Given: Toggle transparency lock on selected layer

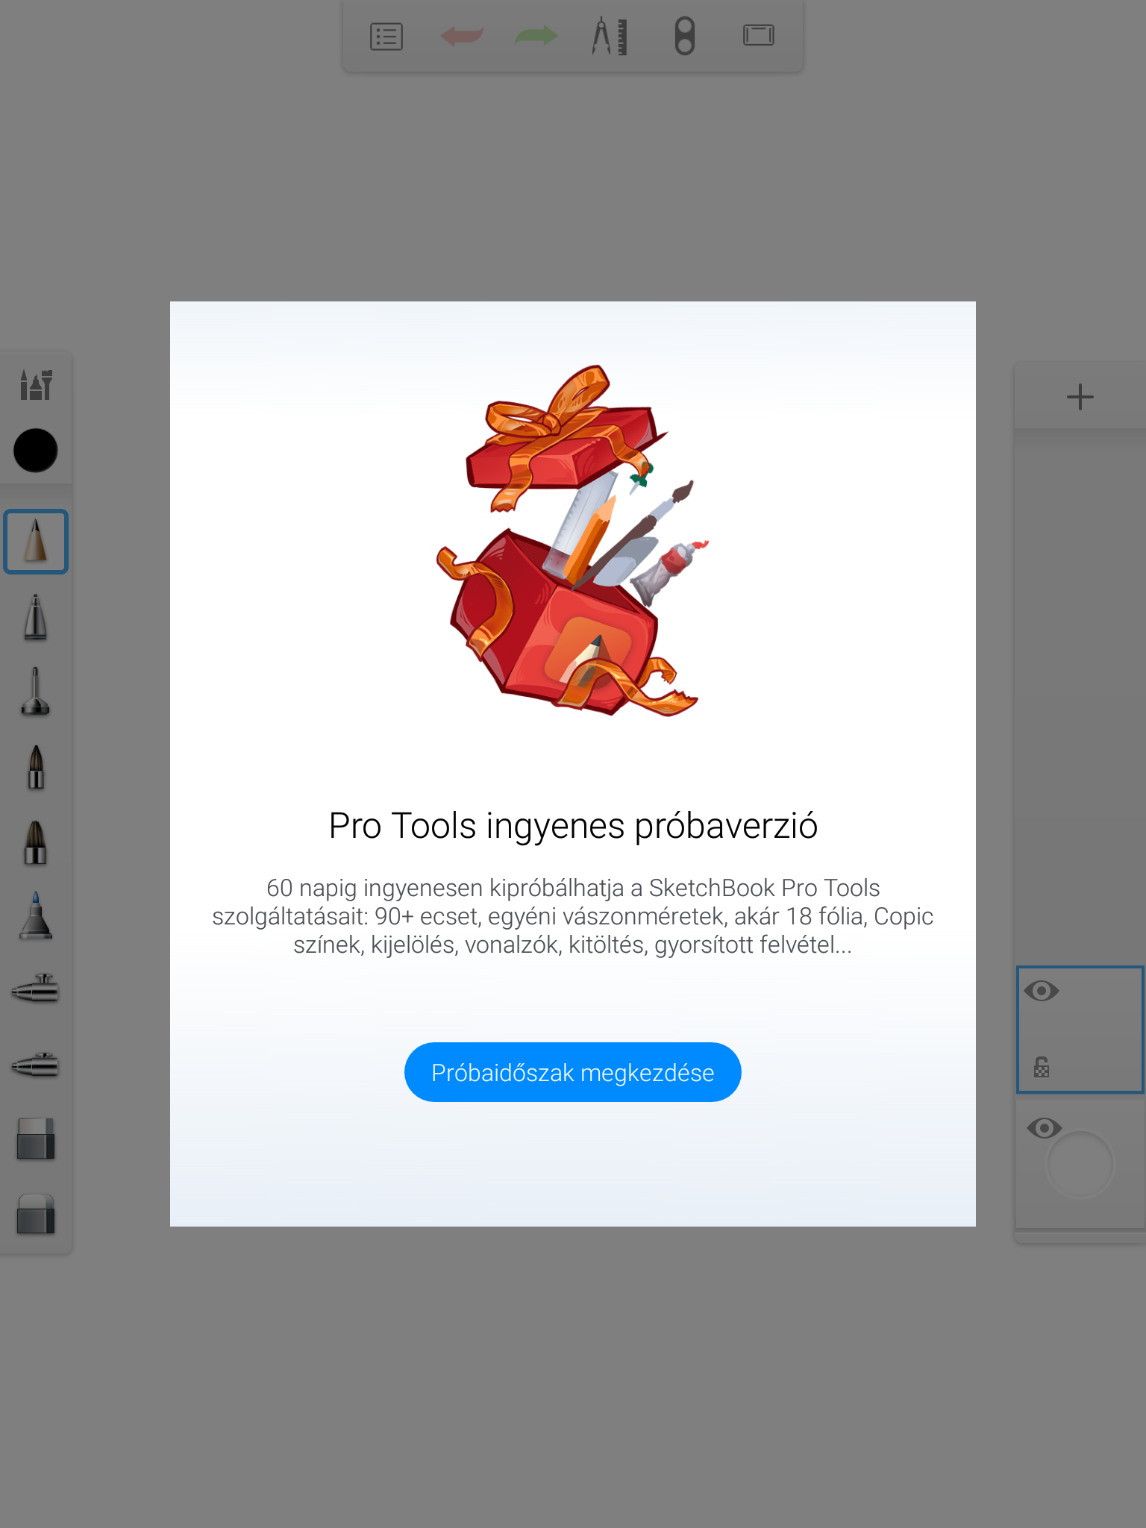Looking at the screenshot, I should (x=1042, y=1067).
